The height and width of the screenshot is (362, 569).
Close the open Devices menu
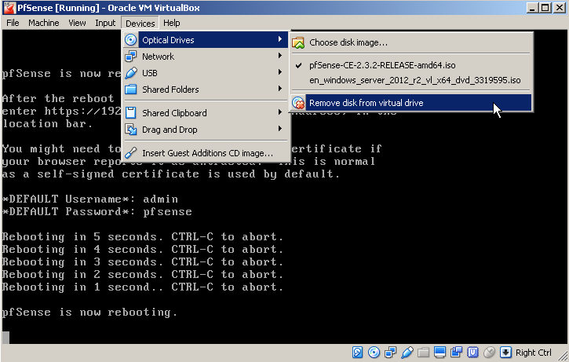(140, 23)
